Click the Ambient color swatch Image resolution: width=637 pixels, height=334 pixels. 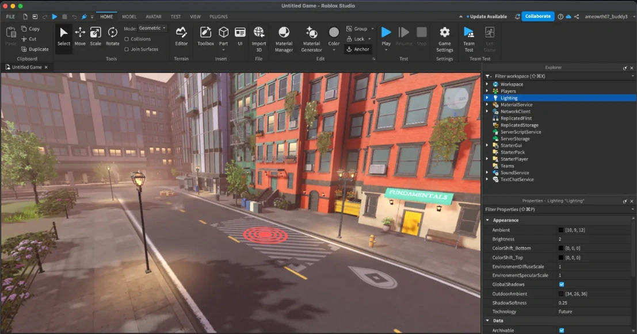point(561,230)
